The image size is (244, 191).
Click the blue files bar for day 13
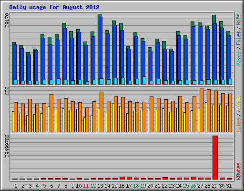tap(101, 48)
